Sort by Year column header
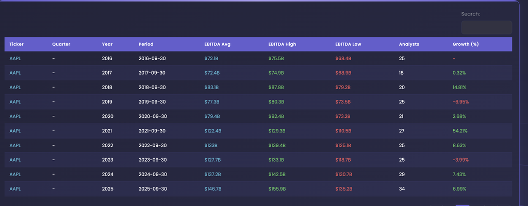Image resolution: width=528 pixels, height=206 pixels. (107, 44)
